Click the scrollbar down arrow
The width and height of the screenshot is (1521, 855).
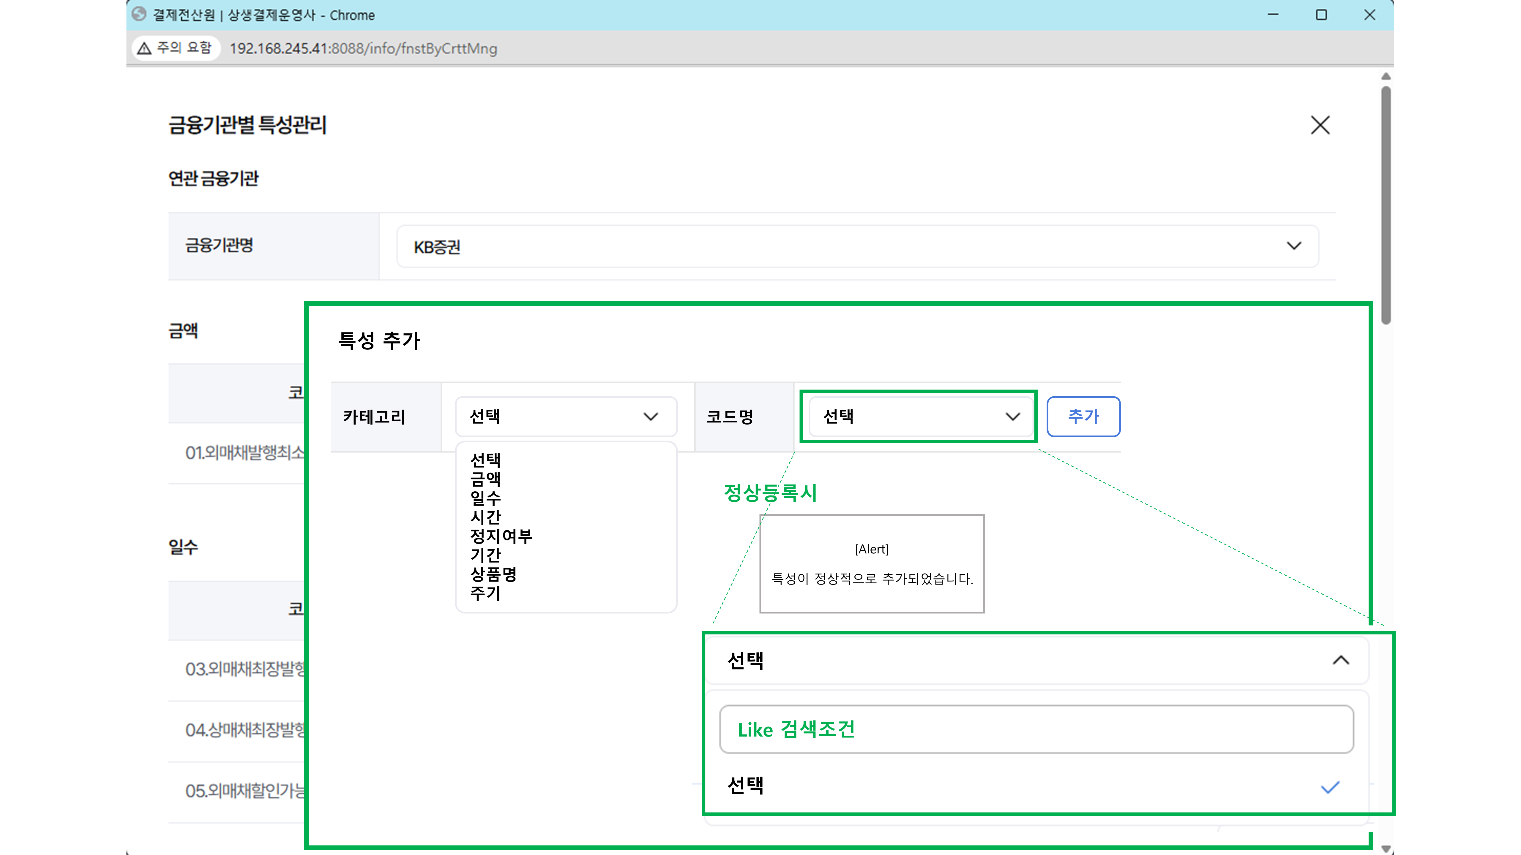point(1386,849)
